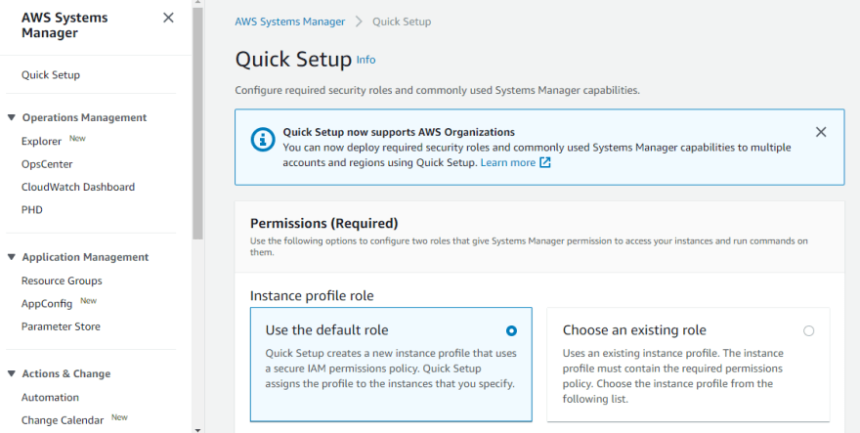Collapse the Application Management section

(12, 257)
